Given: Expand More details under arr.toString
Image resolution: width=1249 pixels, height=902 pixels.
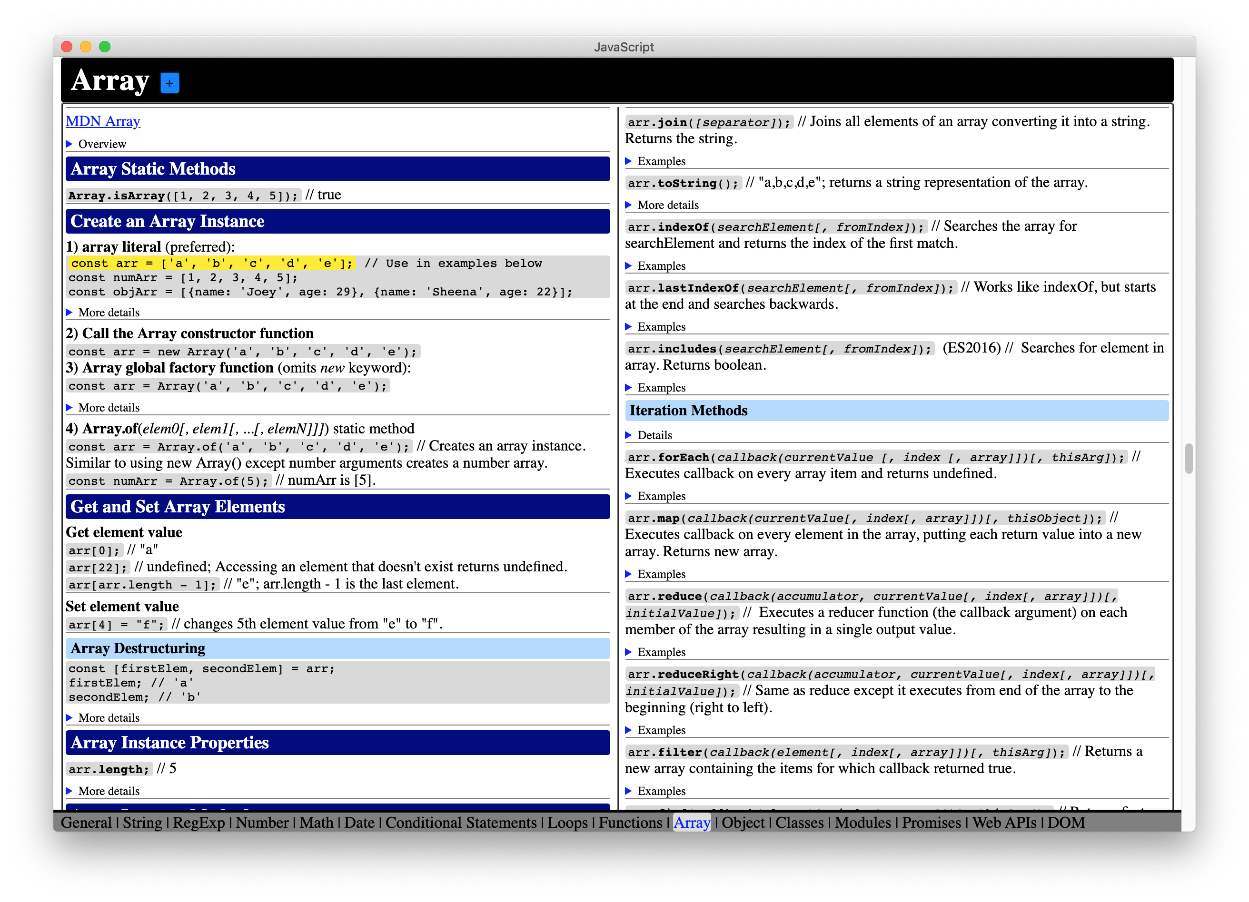Looking at the screenshot, I should point(628,205).
